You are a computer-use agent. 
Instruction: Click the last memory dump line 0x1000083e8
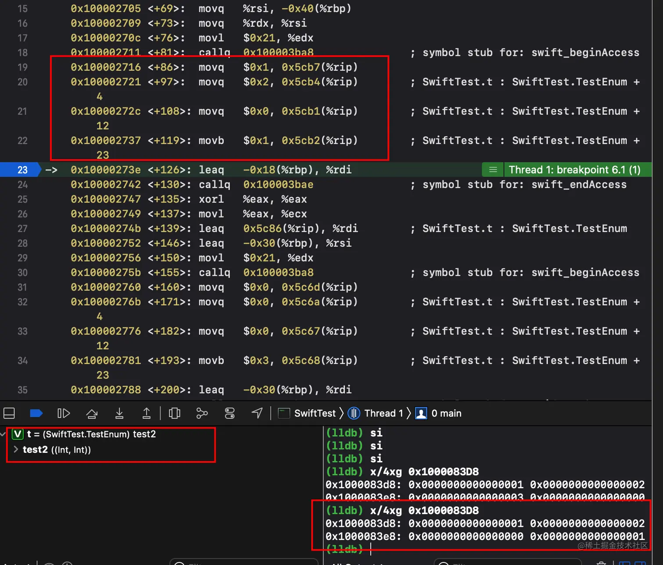coord(485,536)
